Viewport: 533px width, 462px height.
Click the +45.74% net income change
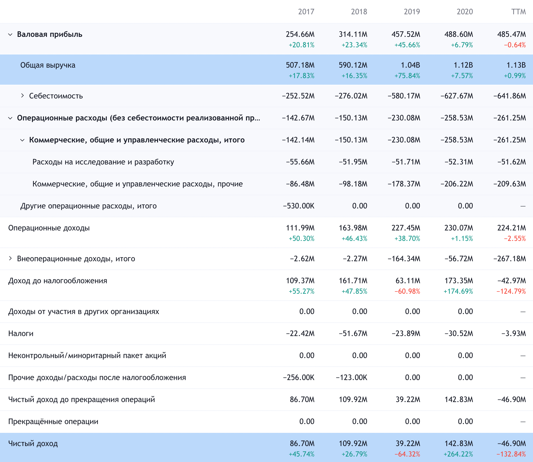pos(301,454)
